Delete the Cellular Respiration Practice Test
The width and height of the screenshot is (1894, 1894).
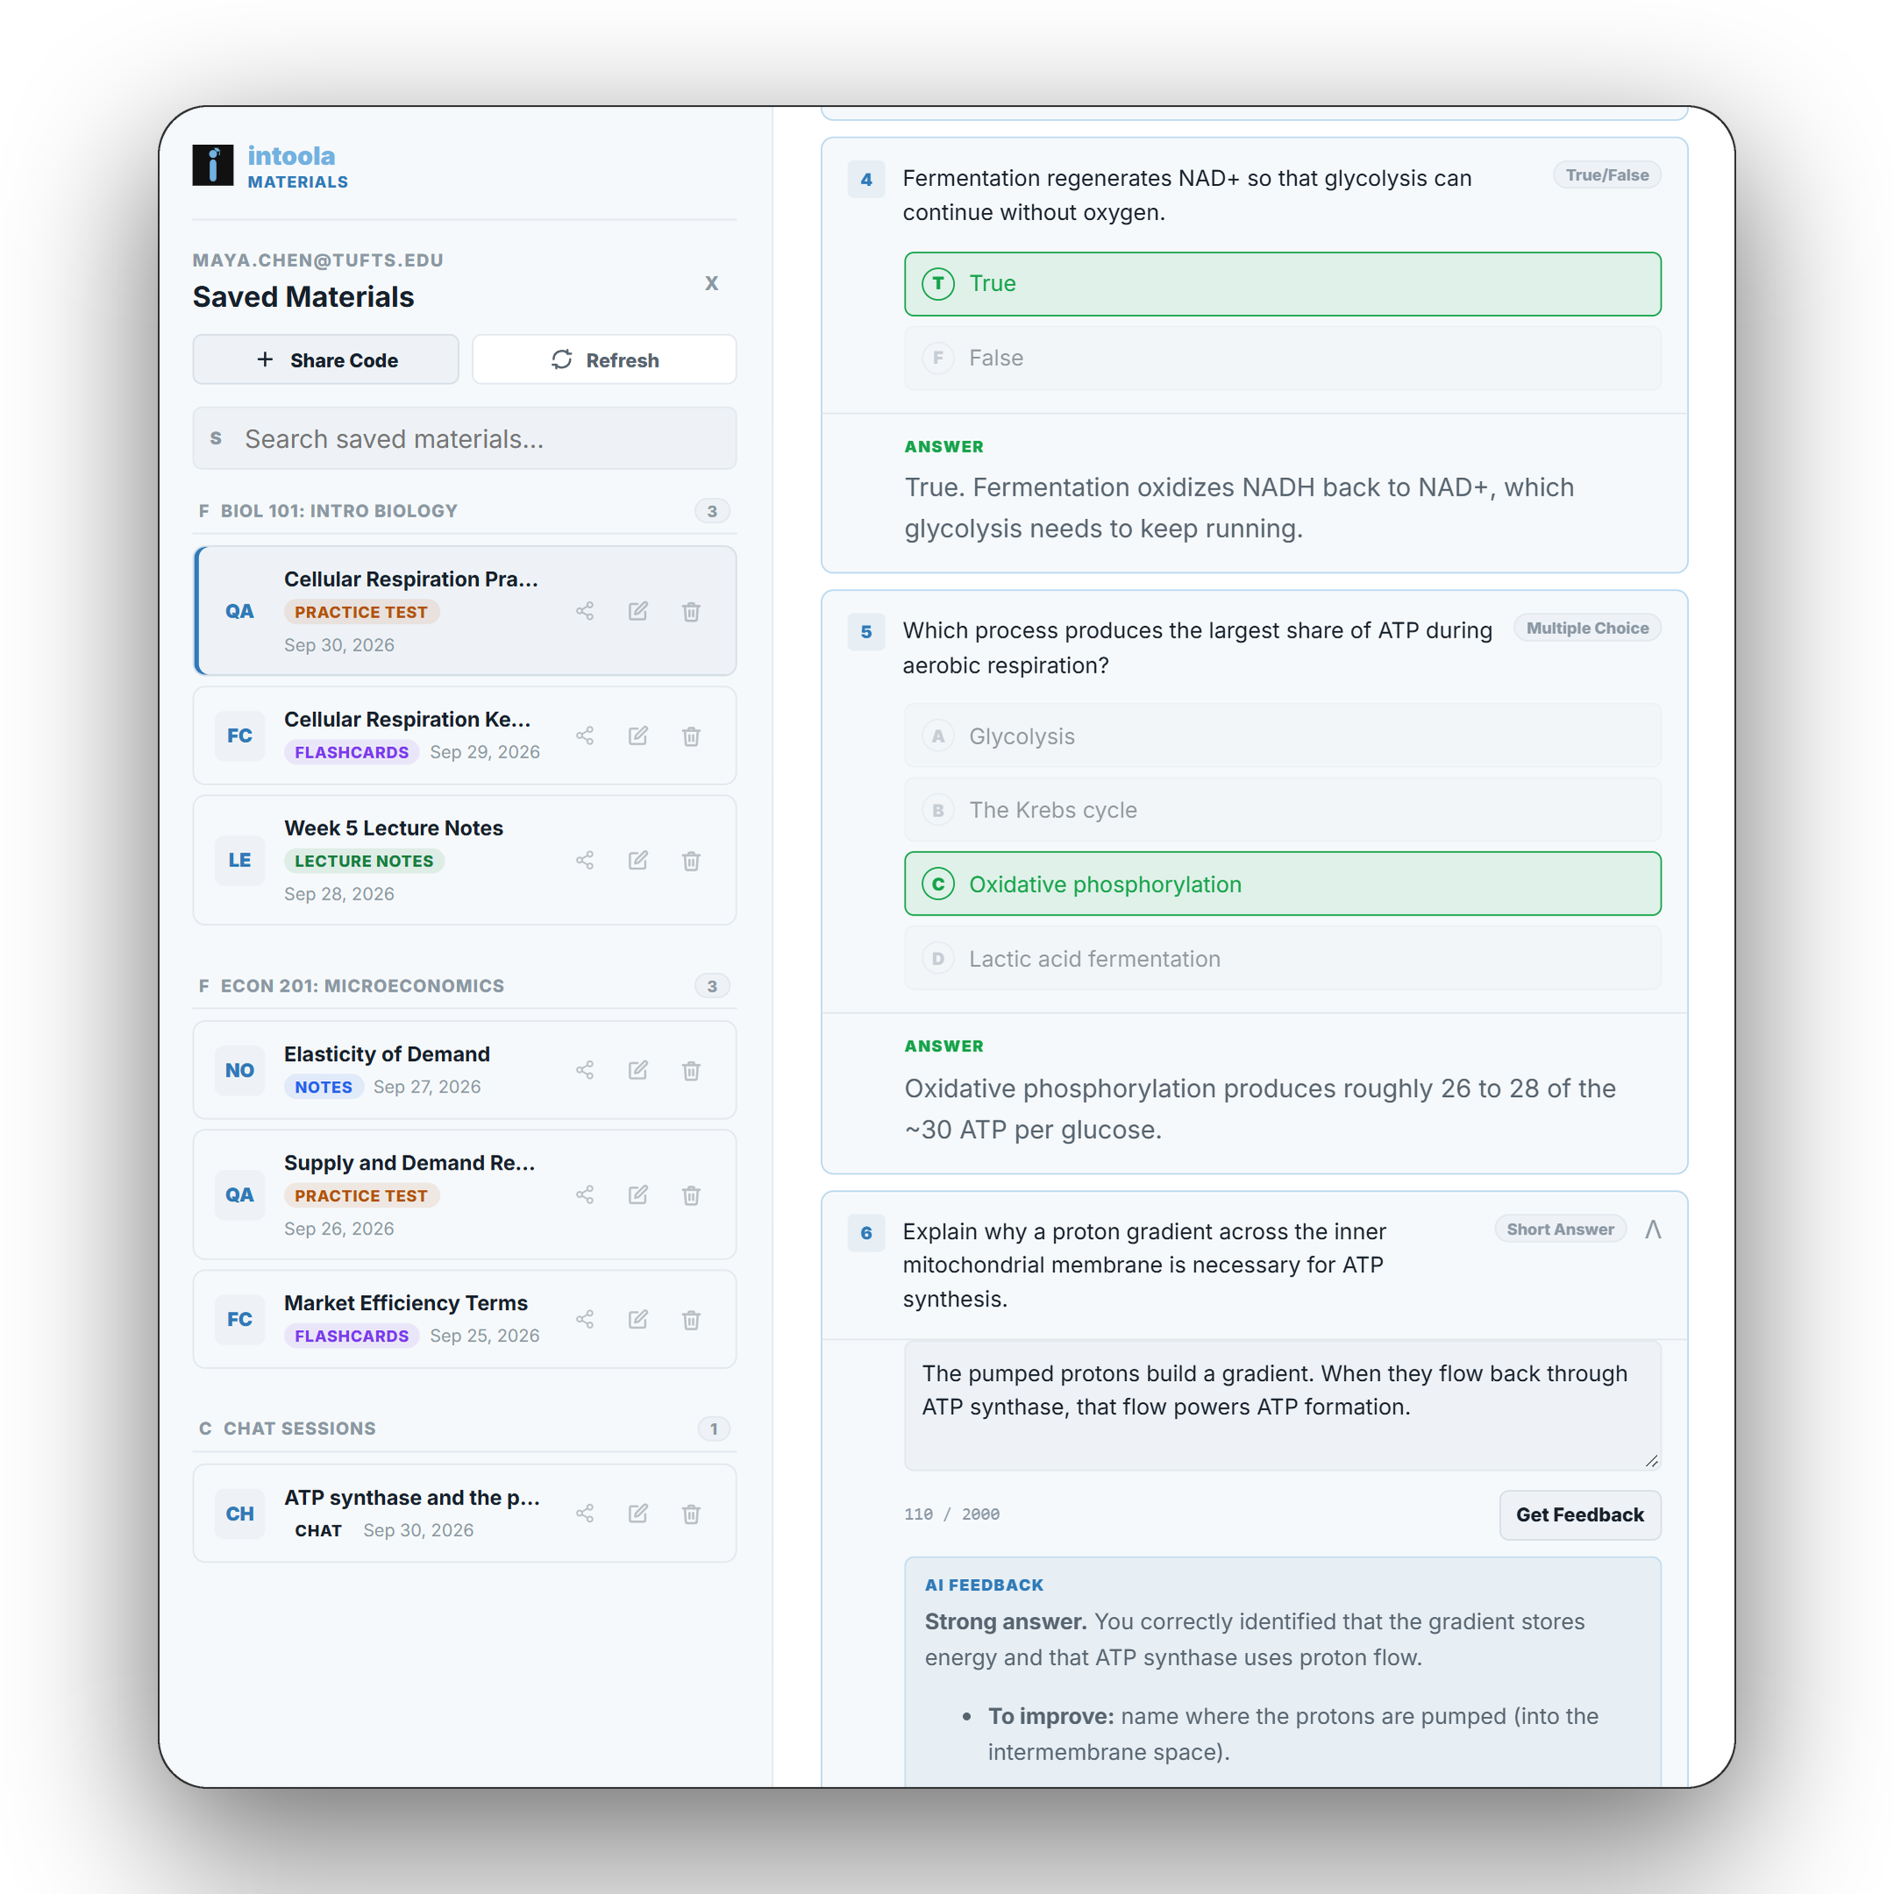click(691, 612)
